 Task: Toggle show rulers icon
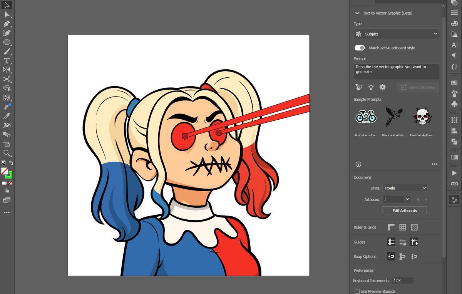click(x=391, y=227)
